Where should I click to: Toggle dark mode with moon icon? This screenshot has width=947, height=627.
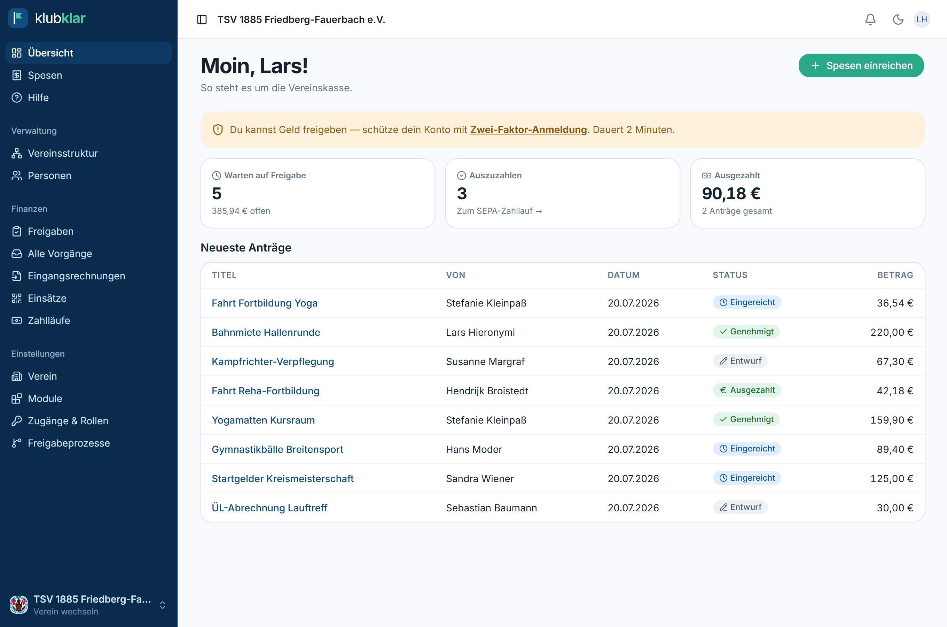tap(898, 20)
